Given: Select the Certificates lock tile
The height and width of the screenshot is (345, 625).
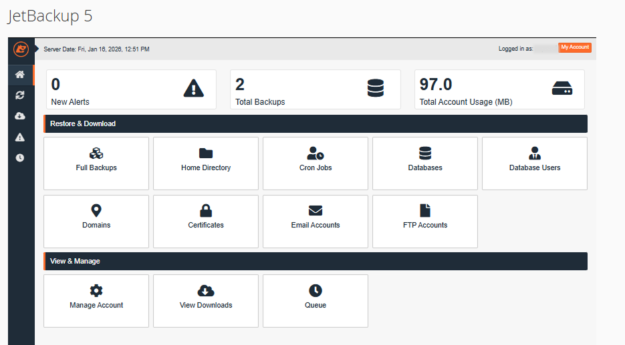Looking at the screenshot, I should pyautogui.click(x=206, y=221).
